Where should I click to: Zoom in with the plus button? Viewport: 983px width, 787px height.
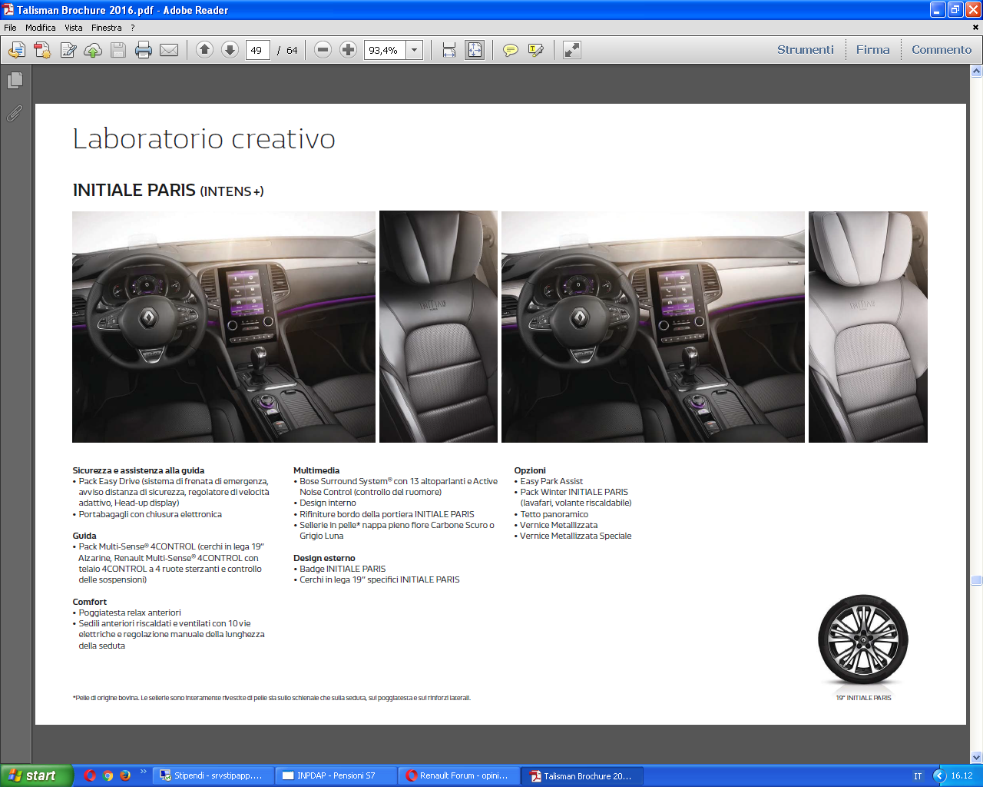coord(348,50)
